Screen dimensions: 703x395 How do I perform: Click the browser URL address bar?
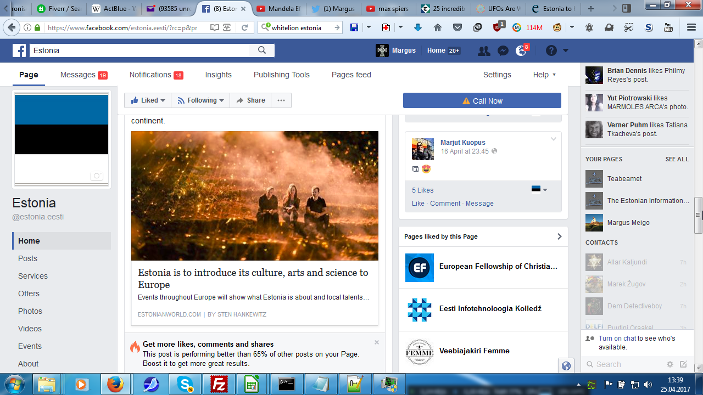click(126, 27)
